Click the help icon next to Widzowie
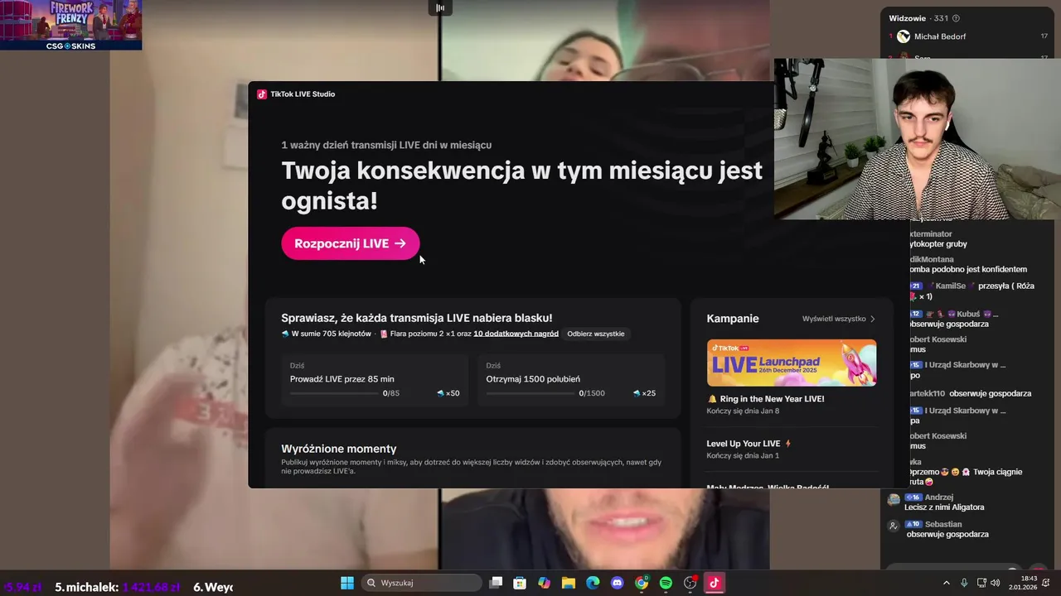The width and height of the screenshot is (1061, 596). [x=956, y=18]
